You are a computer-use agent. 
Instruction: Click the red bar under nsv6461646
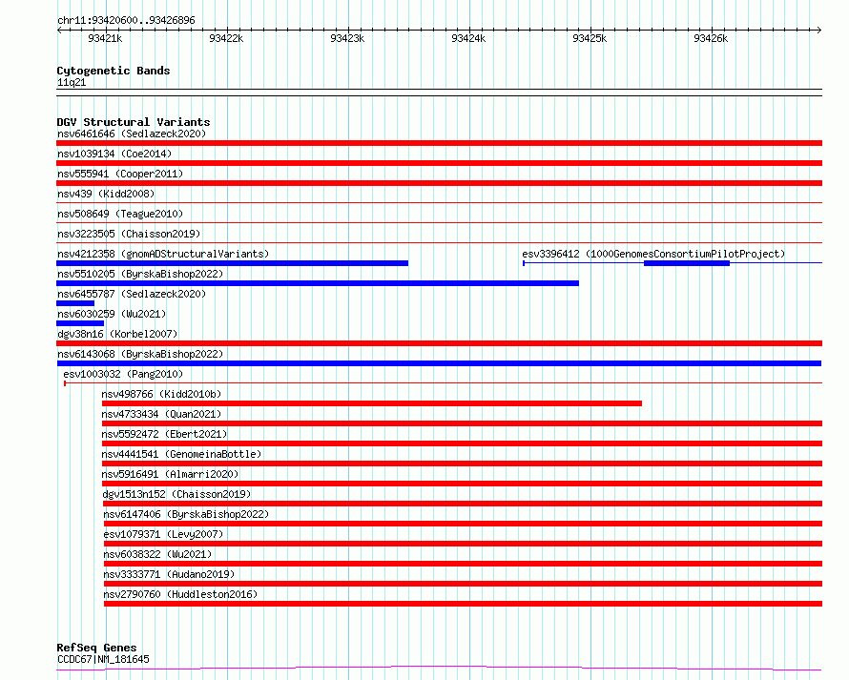pos(439,143)
